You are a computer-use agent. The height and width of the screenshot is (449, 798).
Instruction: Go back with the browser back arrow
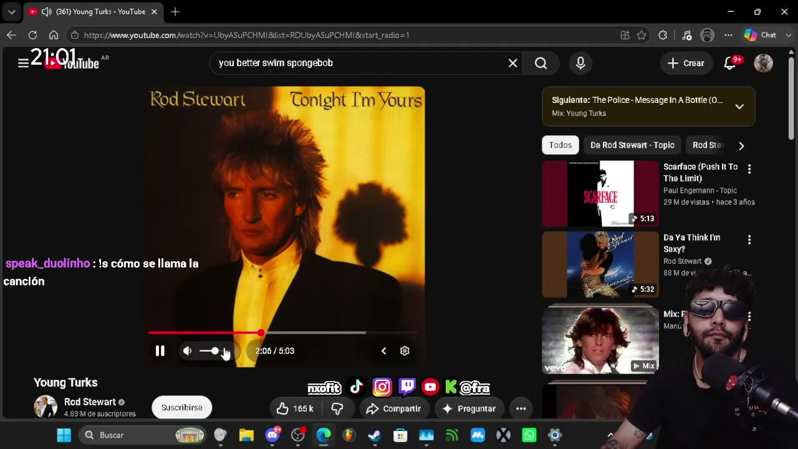(x=11, y=35)
